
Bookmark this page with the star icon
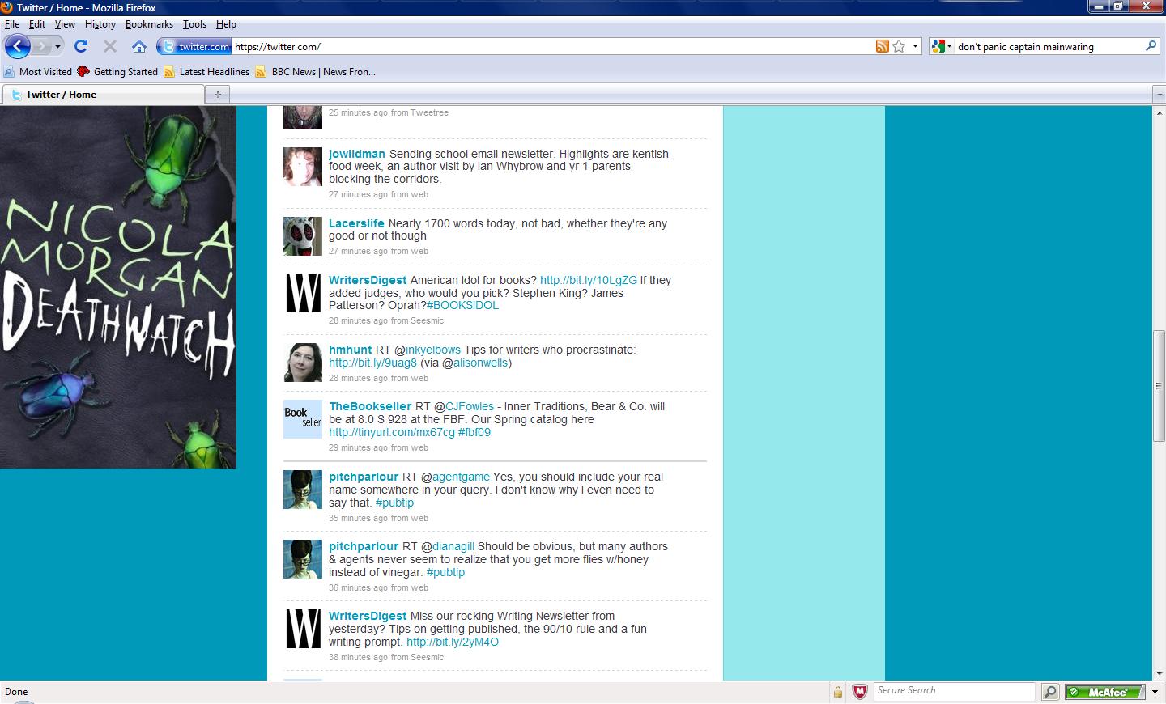[x=899, y=47]
